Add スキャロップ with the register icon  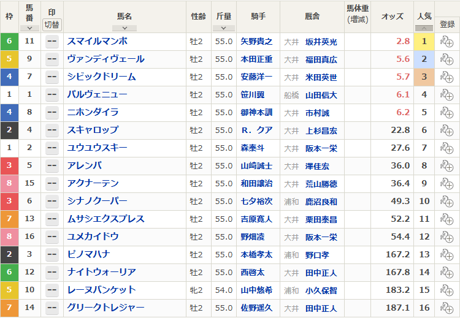tap(447, 131)
